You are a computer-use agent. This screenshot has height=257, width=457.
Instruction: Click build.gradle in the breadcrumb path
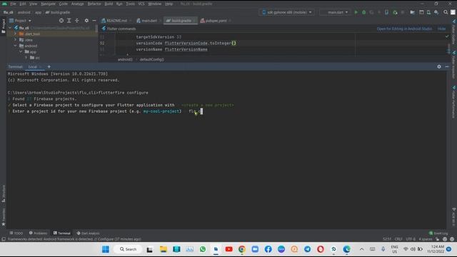pos(58,12)
